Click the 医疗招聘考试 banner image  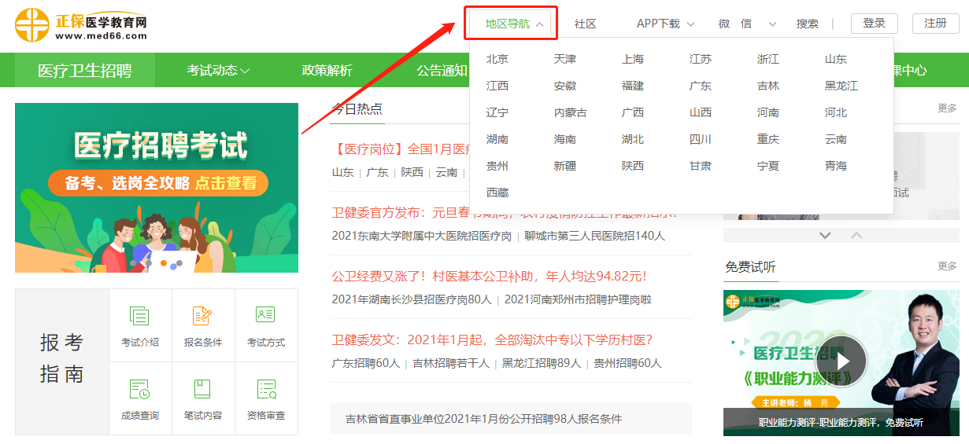coord(157,188)
